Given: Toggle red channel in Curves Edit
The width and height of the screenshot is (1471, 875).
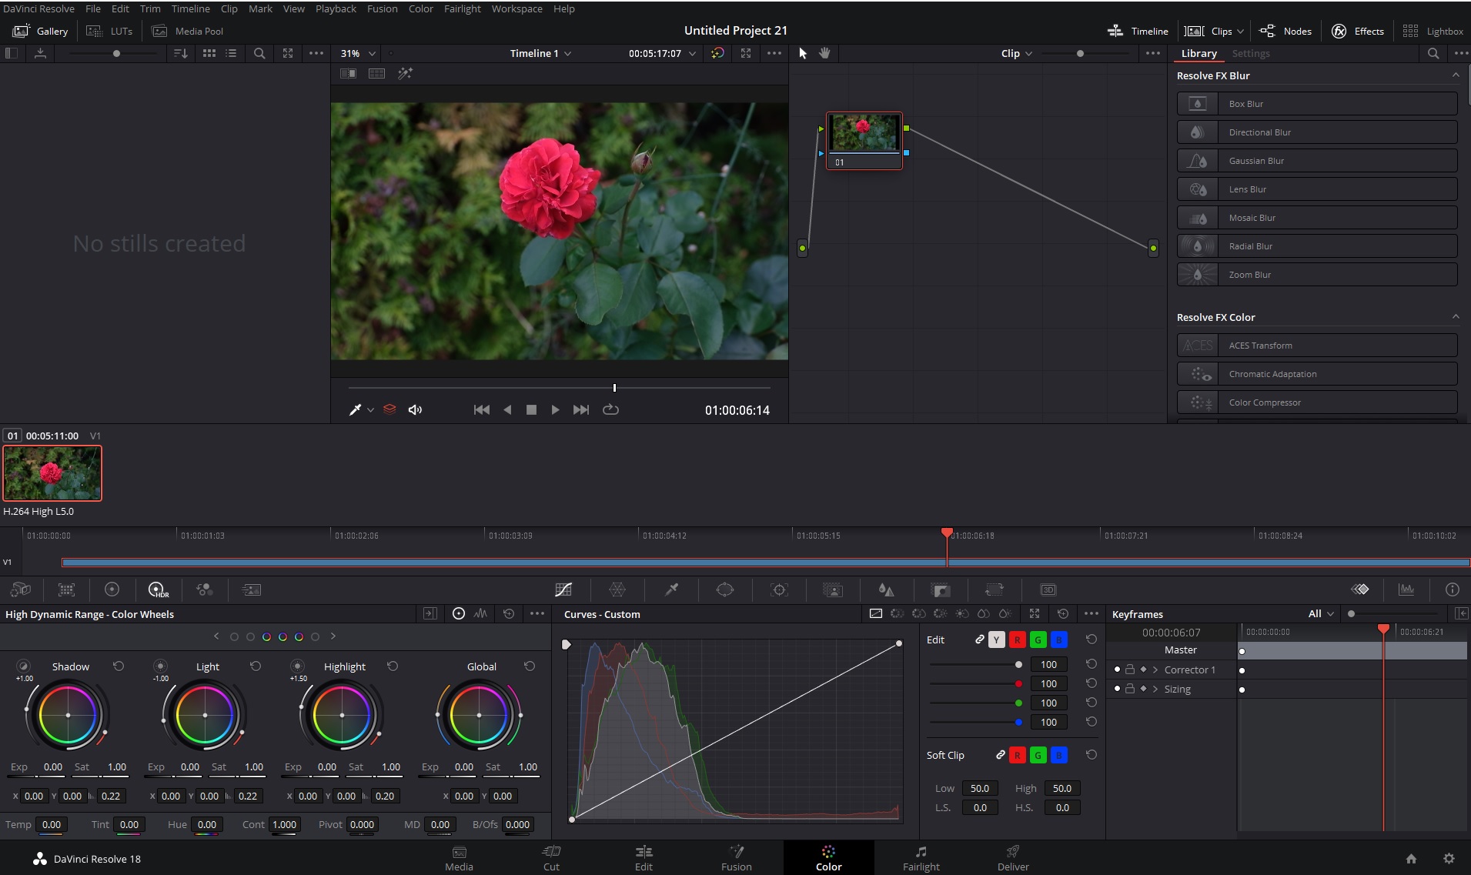Looking at the screenshot, I should click(x=1017, y=640).
